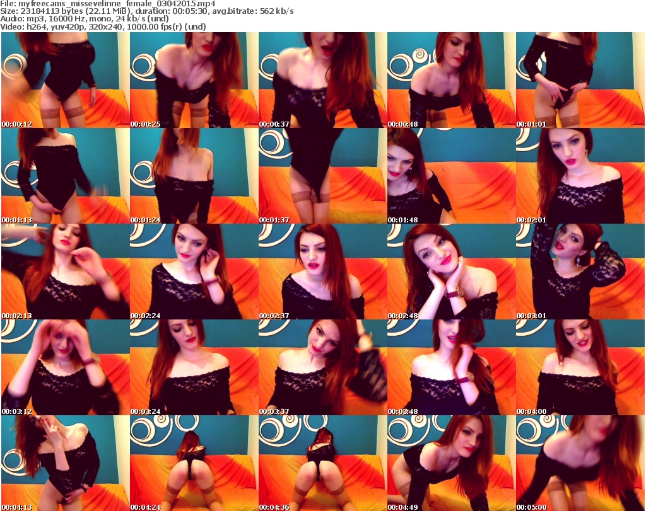Select the frame stamped 00:02:37
Image resolution: width=646 pixels, height=511 pixels.
coord(322,272)
